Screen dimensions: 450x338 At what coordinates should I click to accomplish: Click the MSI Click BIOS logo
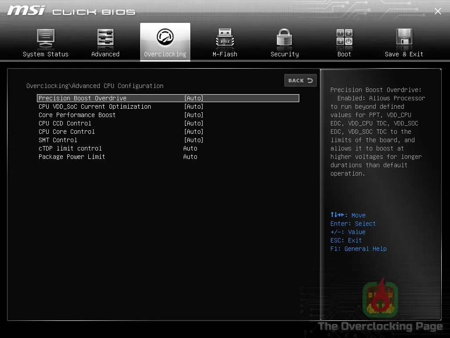(71, 11)
